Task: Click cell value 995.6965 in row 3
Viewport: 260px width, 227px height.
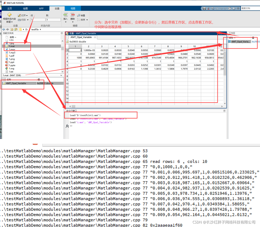Action: (89, 58)
